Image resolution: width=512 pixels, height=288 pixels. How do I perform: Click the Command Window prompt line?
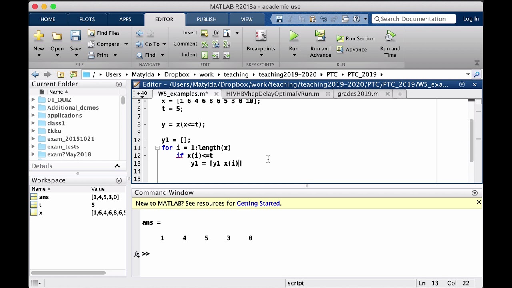(307, 254)
